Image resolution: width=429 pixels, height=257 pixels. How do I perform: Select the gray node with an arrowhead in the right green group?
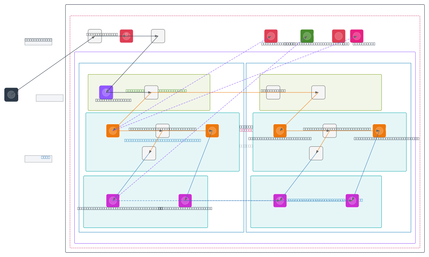point(318,92)
